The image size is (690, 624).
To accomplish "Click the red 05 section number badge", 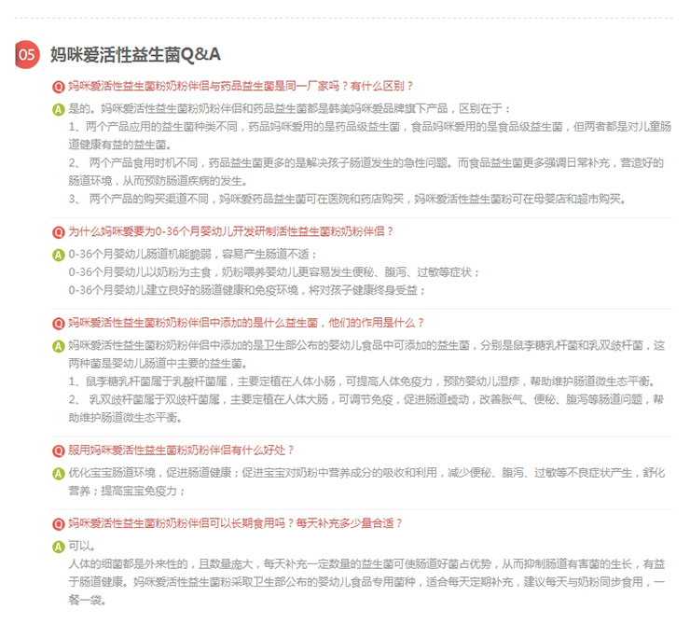I will pyautogui.click(x=28, y=55).
